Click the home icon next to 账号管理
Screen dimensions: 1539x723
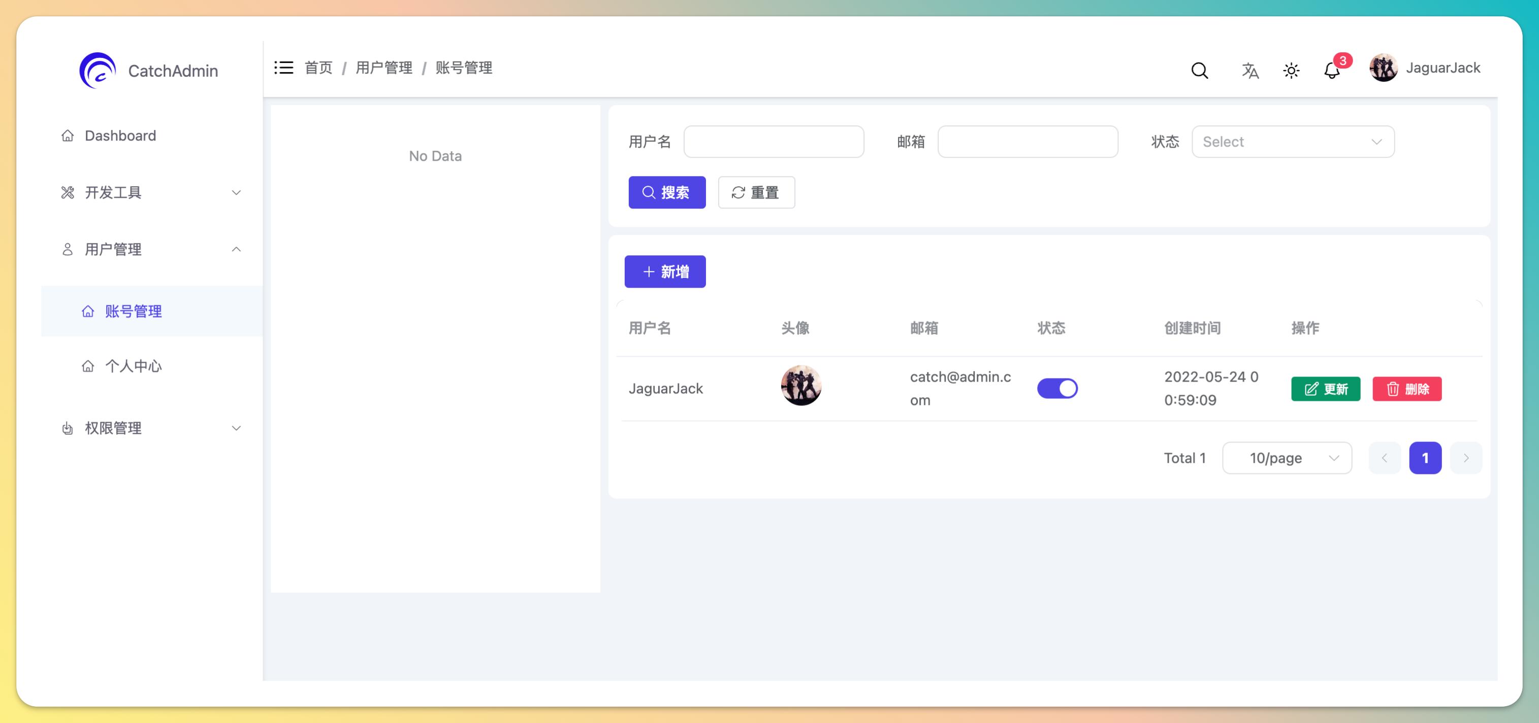coord(87,311)
